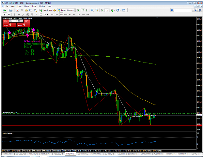
Task: Click the trade volume input field
Action: [16, 21]
